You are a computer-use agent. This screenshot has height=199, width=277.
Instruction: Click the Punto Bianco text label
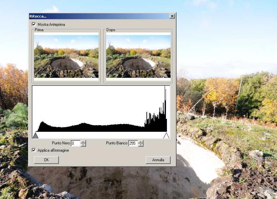[x=117, y=143]
